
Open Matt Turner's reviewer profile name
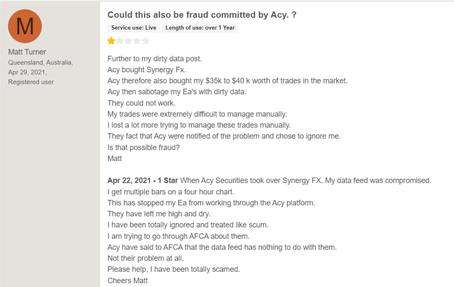click(27, 52)
